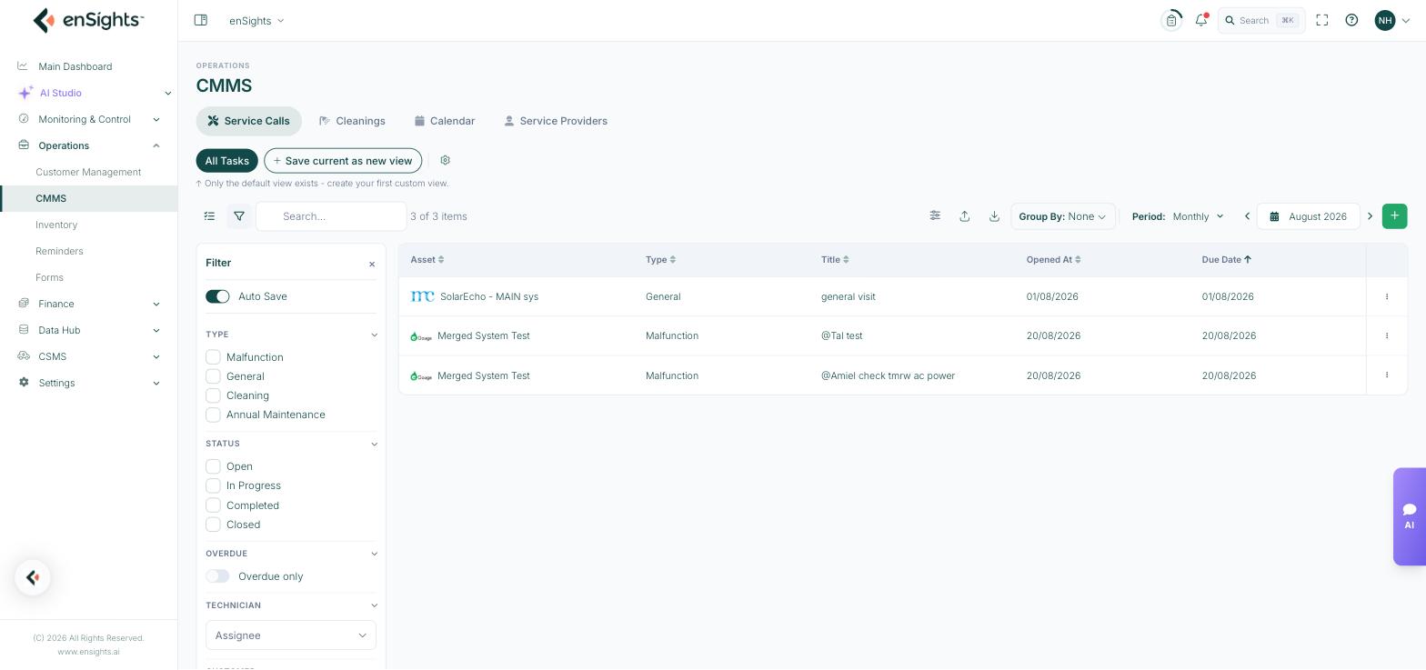Sort by Asset column arrows
This screenshot has height=670, width=1426.
[x=441, y=260]
